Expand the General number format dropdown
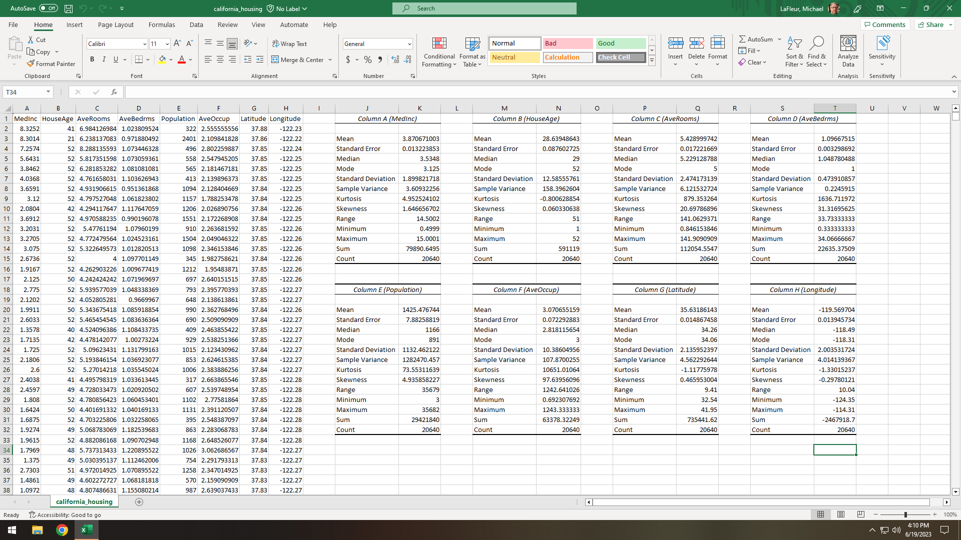Viewport: 961px width, 540px height. pos(409,44)
